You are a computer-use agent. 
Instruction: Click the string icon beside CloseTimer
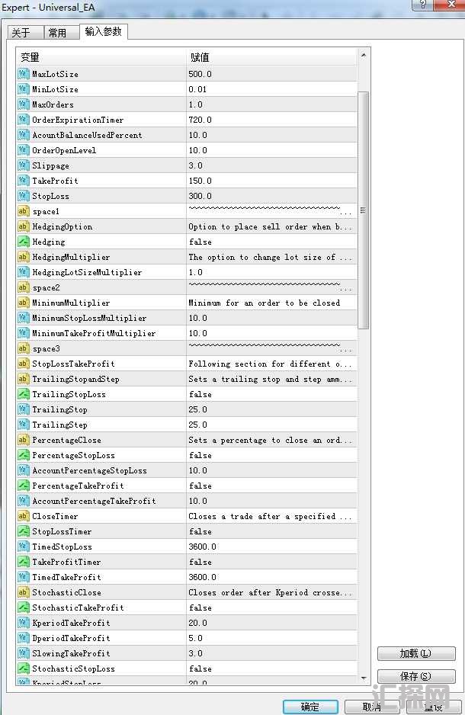click(23, 516)
